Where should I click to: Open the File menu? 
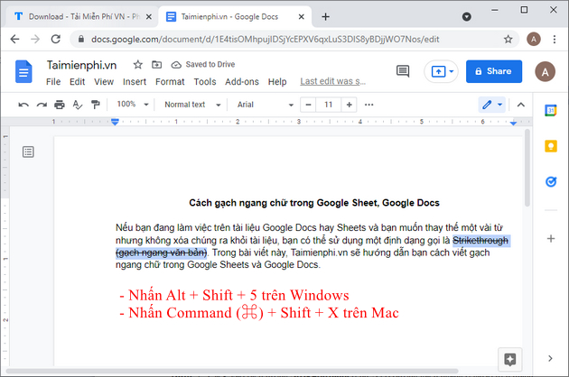click(x=53, y=82)
